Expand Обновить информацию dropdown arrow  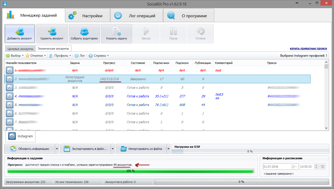pyautogui.click(x=57, y=149)
